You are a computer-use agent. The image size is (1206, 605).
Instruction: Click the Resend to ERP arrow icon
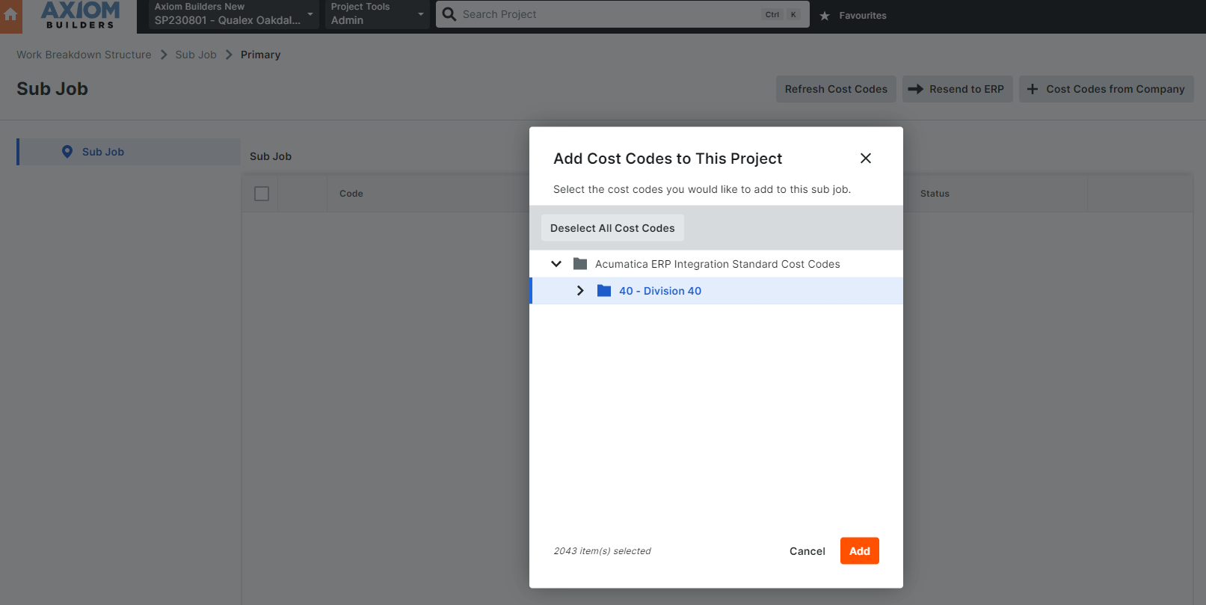(915, 89)
